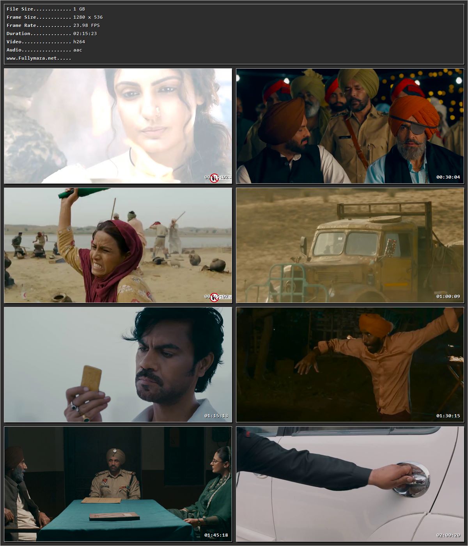Select the hand on white car door frame

(350, 484)
